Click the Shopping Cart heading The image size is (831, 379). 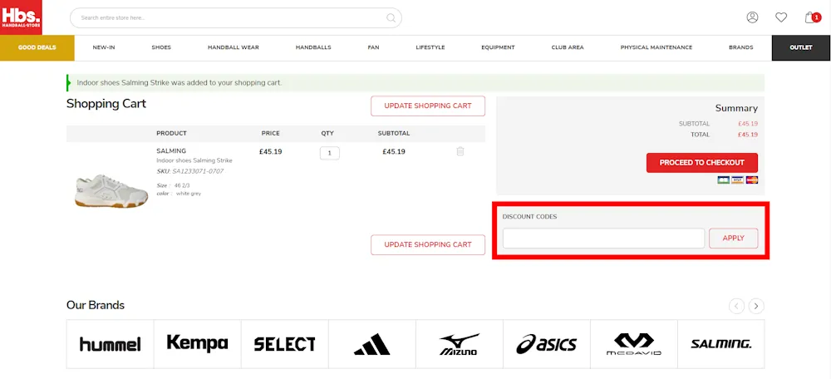106,103
